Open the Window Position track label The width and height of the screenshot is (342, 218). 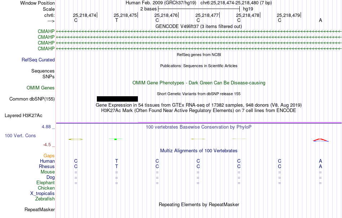point(37,3)
